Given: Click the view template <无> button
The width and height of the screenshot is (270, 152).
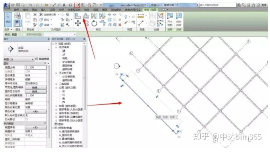Looking at the screenshot, I should pos(36,127).
